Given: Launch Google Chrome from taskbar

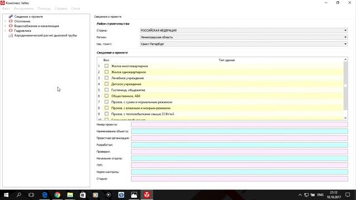Looking at the screenshot, I should [x=57, y=195].
